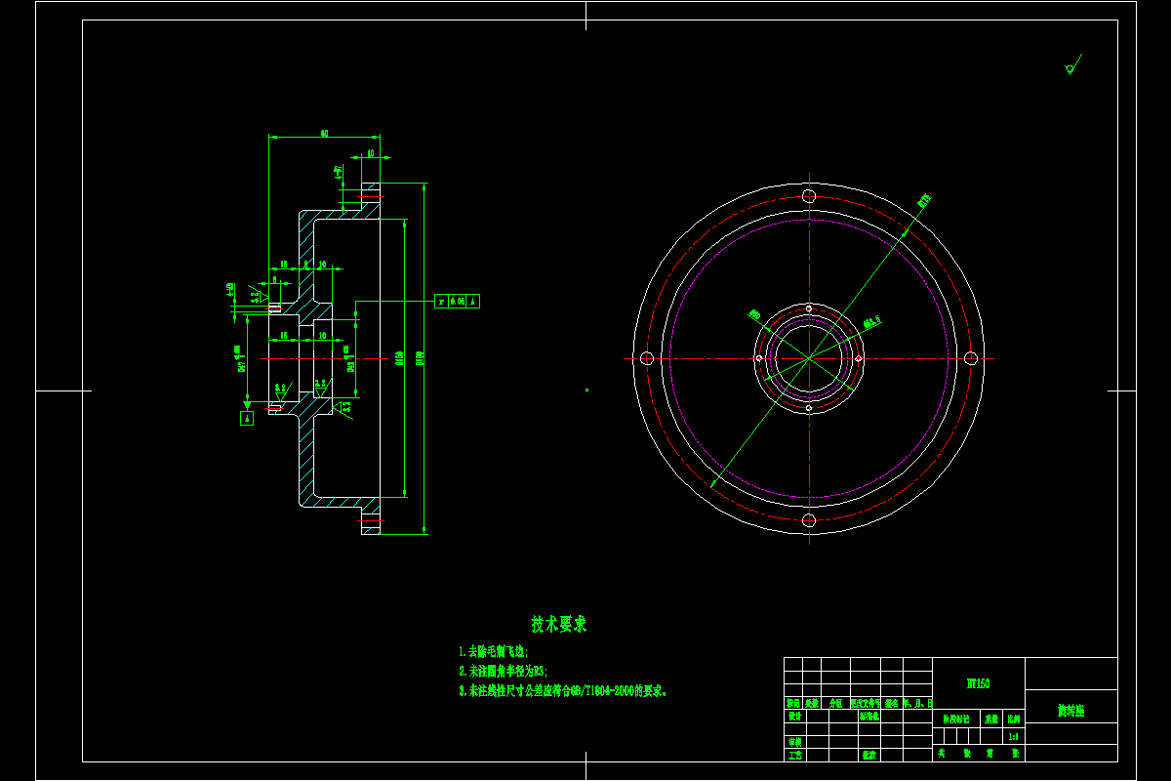Click the 工艺 row label in title block
The height and width of the screenshot is (781, 1171).
(x=795, y=755)
